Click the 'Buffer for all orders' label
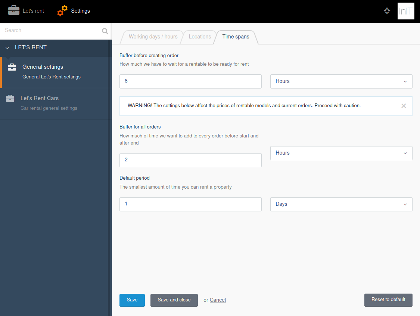This screenshot has height=316, width=420. 140,127
